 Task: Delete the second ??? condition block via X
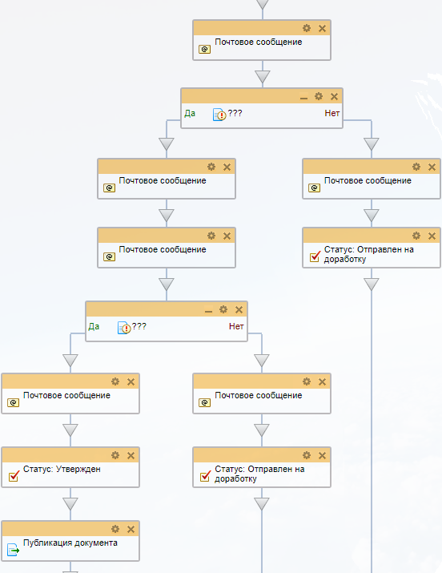[x=239, y=309]
